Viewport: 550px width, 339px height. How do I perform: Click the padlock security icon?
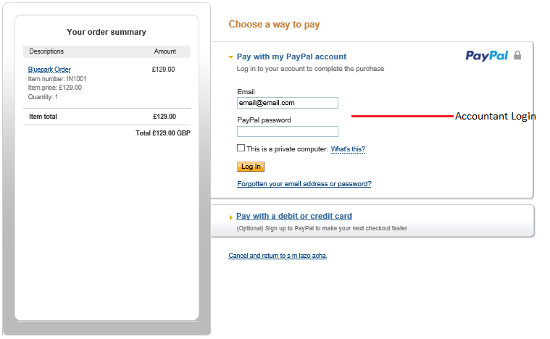click(x=517, y=55)
